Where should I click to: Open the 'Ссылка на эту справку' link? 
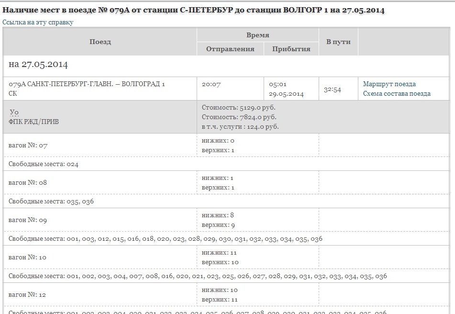[x=38, y=22]
